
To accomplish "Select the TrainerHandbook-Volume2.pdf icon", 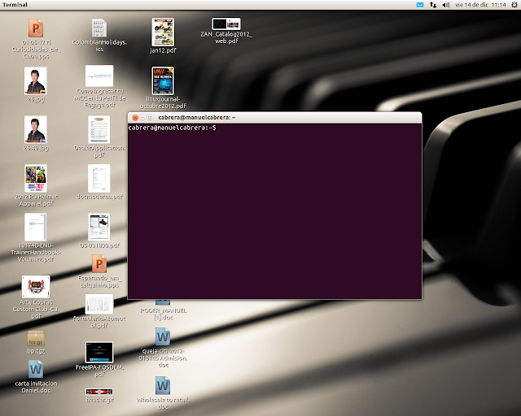I will 36,227.
